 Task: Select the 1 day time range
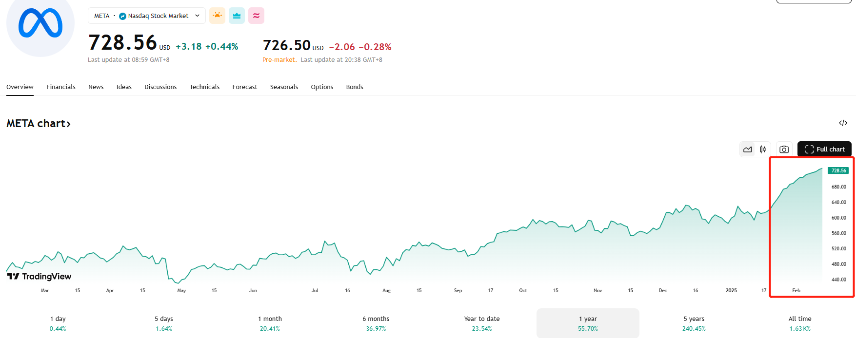pyautogui.click(x=58, y=323)
